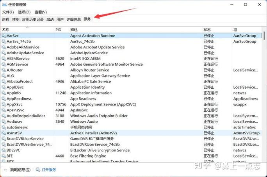The image size is (267, 177).
Task: Switch to the 启动 tab
Action: point(50,20)
